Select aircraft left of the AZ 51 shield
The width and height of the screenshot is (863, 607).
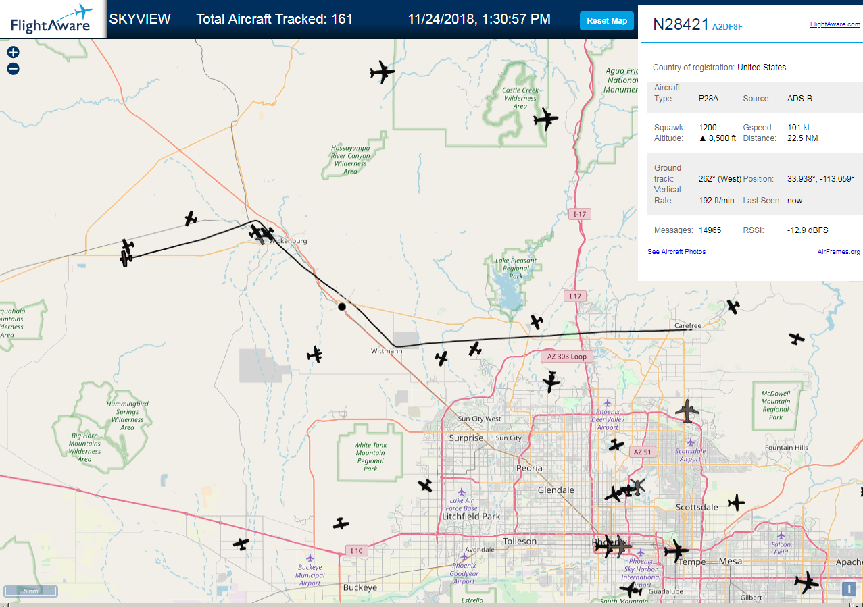tap(616, 444)
